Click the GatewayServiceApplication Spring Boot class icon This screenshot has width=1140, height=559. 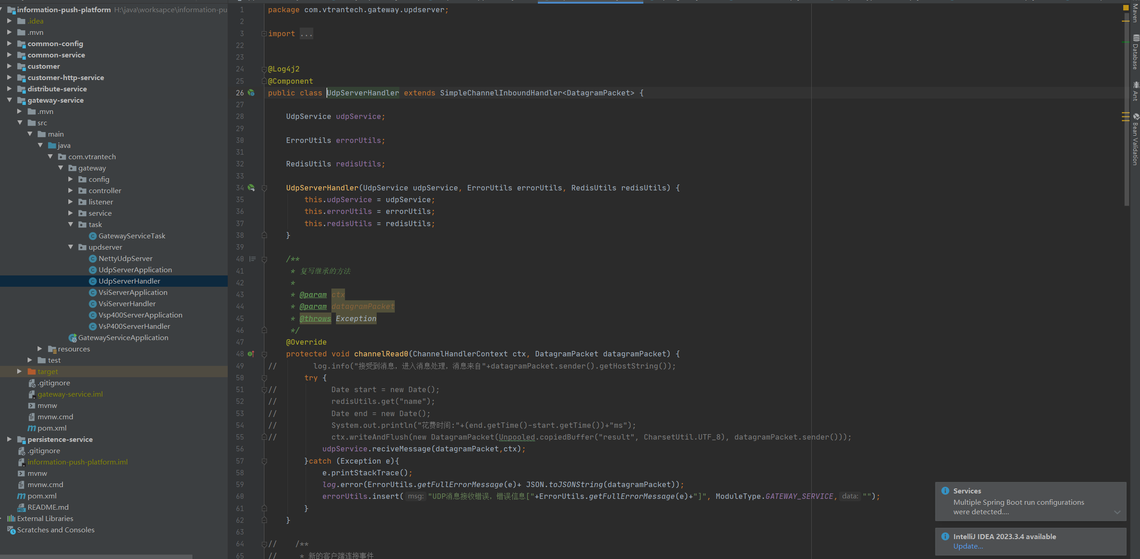[72, 338]
